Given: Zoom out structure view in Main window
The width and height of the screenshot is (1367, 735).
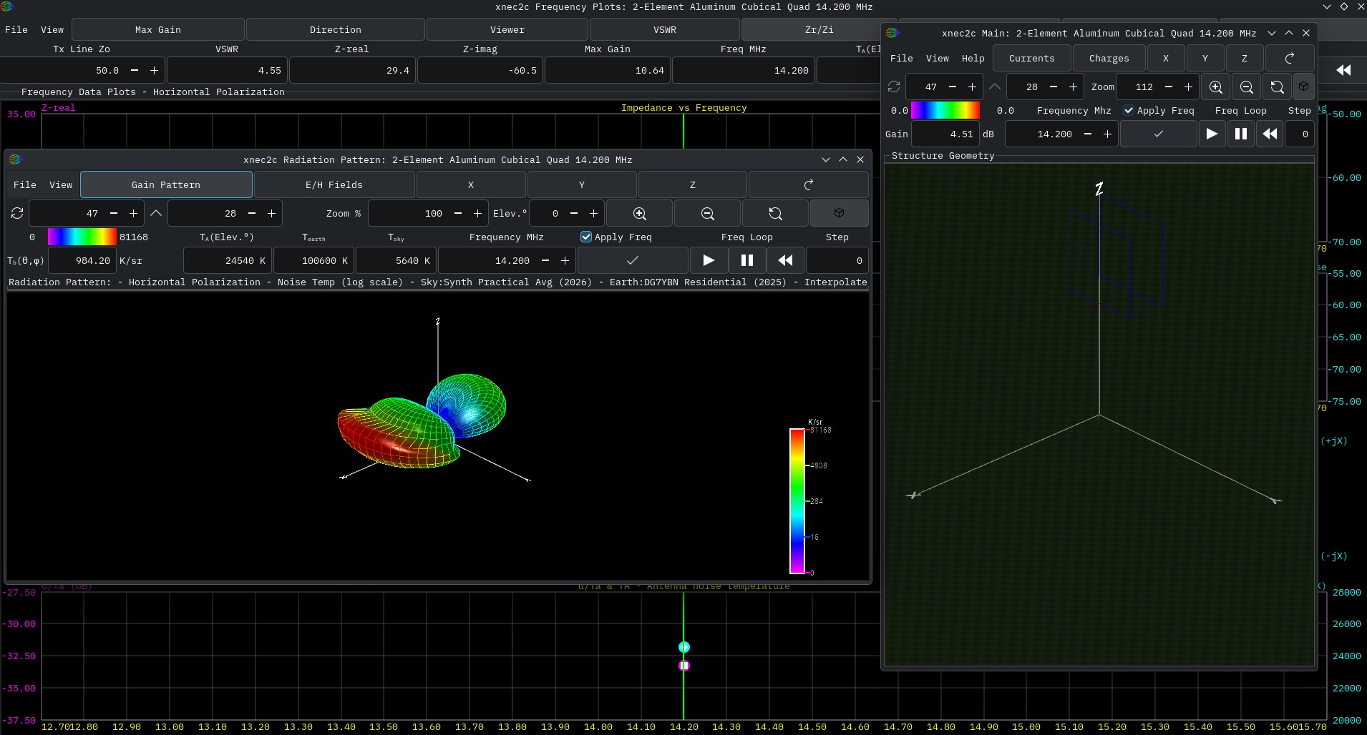Looking at the screenshot, I should point(1246,87).
